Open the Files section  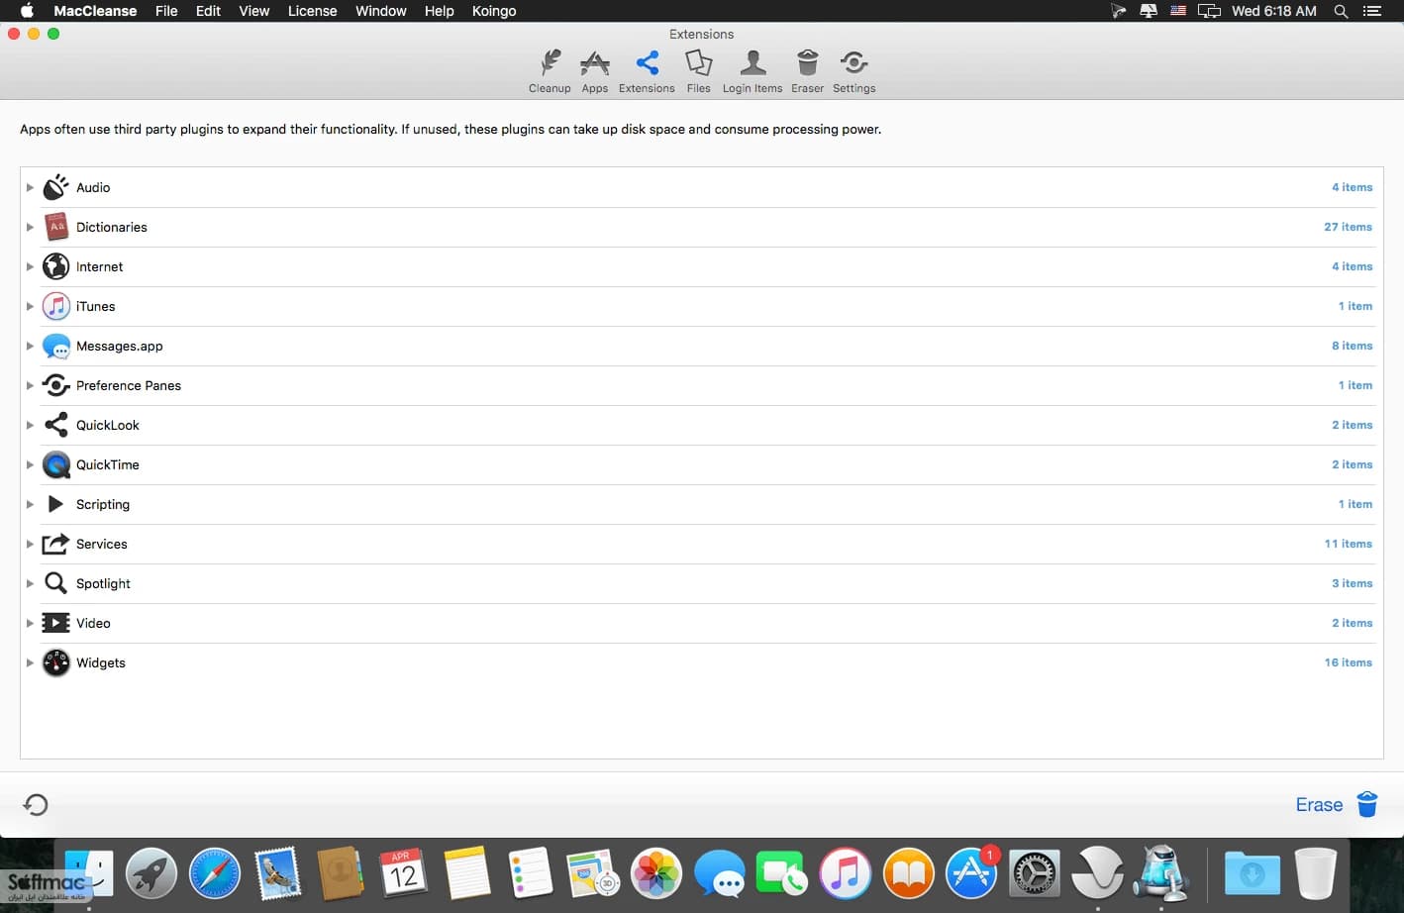[698, 71]
